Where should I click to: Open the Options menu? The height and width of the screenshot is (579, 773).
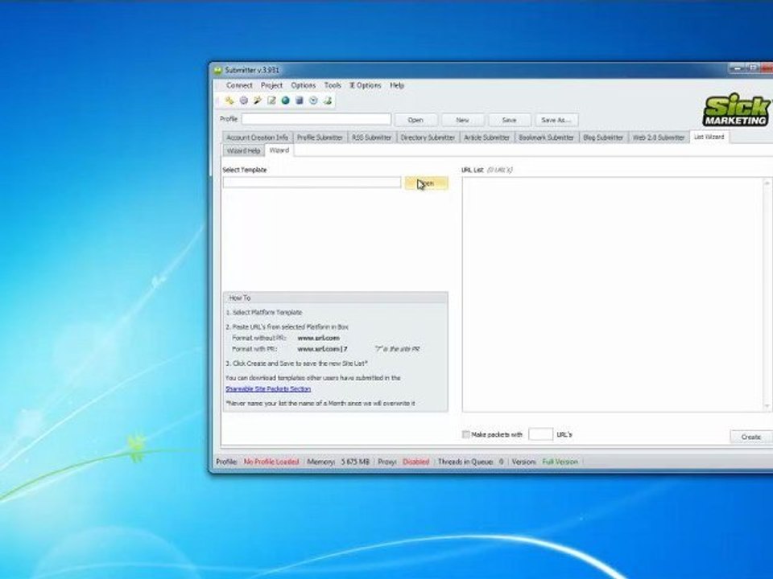click(x=304, y=85)
